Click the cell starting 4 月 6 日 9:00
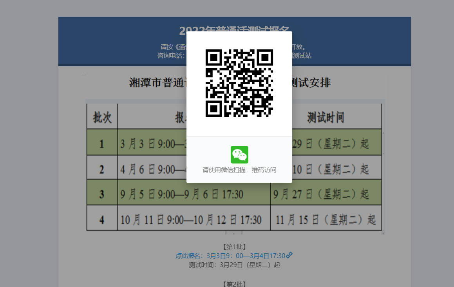 coord(152,167)
